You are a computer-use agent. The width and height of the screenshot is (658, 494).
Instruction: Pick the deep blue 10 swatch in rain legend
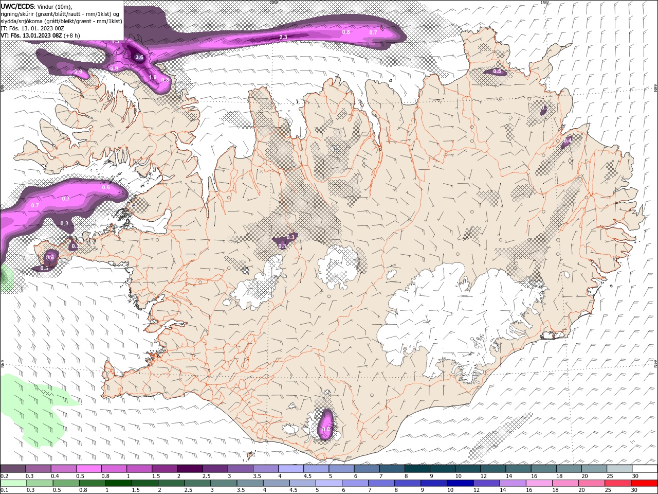coord(460,483)
